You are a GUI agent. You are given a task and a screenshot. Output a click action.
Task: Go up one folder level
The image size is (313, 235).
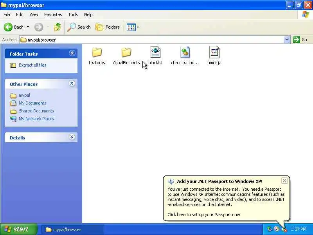58,27
